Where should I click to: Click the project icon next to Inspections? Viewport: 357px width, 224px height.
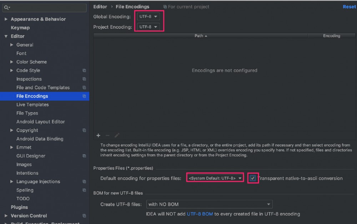[85, 79]
